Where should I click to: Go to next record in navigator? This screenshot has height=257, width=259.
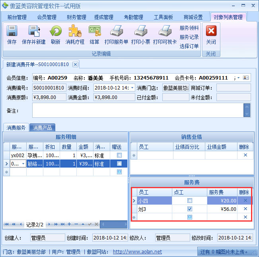coord(49,224)
